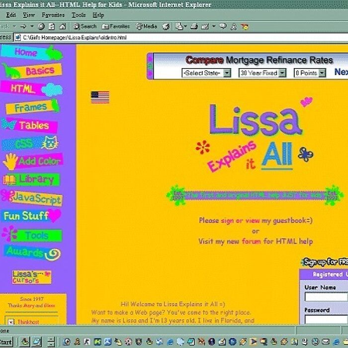Screen dimensions: 348x348
Task: Click the address bar URL field
Action: [x=181, y=37]
